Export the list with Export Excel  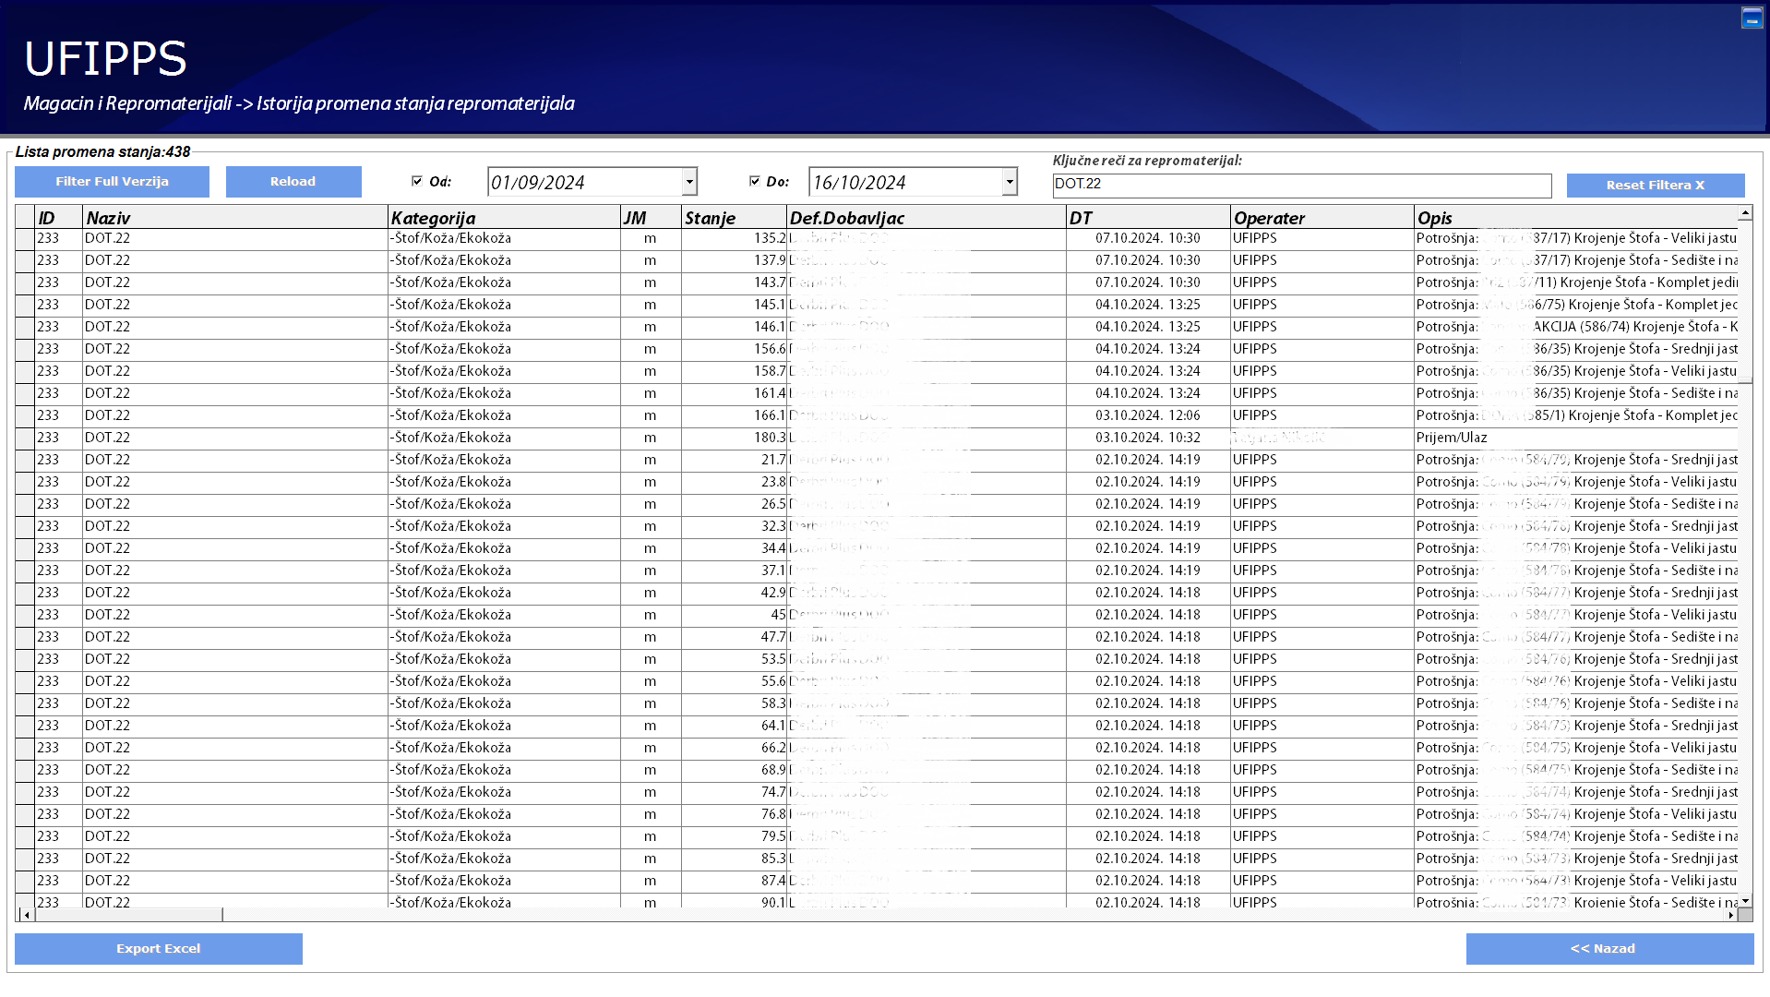tap(159, 949)
